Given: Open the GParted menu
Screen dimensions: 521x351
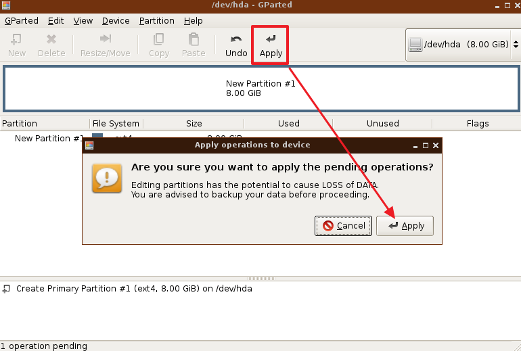Looking at the screenshot, I should pyautogui.click(x=22, y=21).
